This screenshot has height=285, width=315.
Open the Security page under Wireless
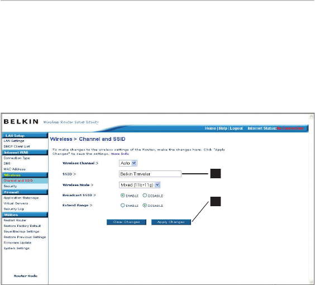[x=10, y=186]
